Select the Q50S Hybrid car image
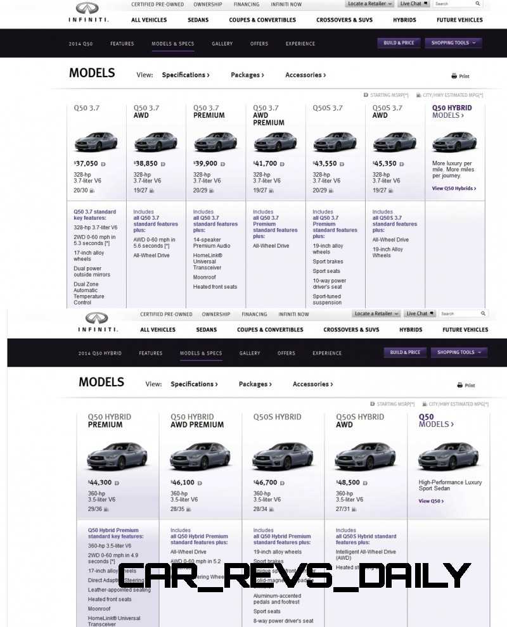The width and height of the screenshot is (507, 627). pyautogui.click(x=283, y=456)
